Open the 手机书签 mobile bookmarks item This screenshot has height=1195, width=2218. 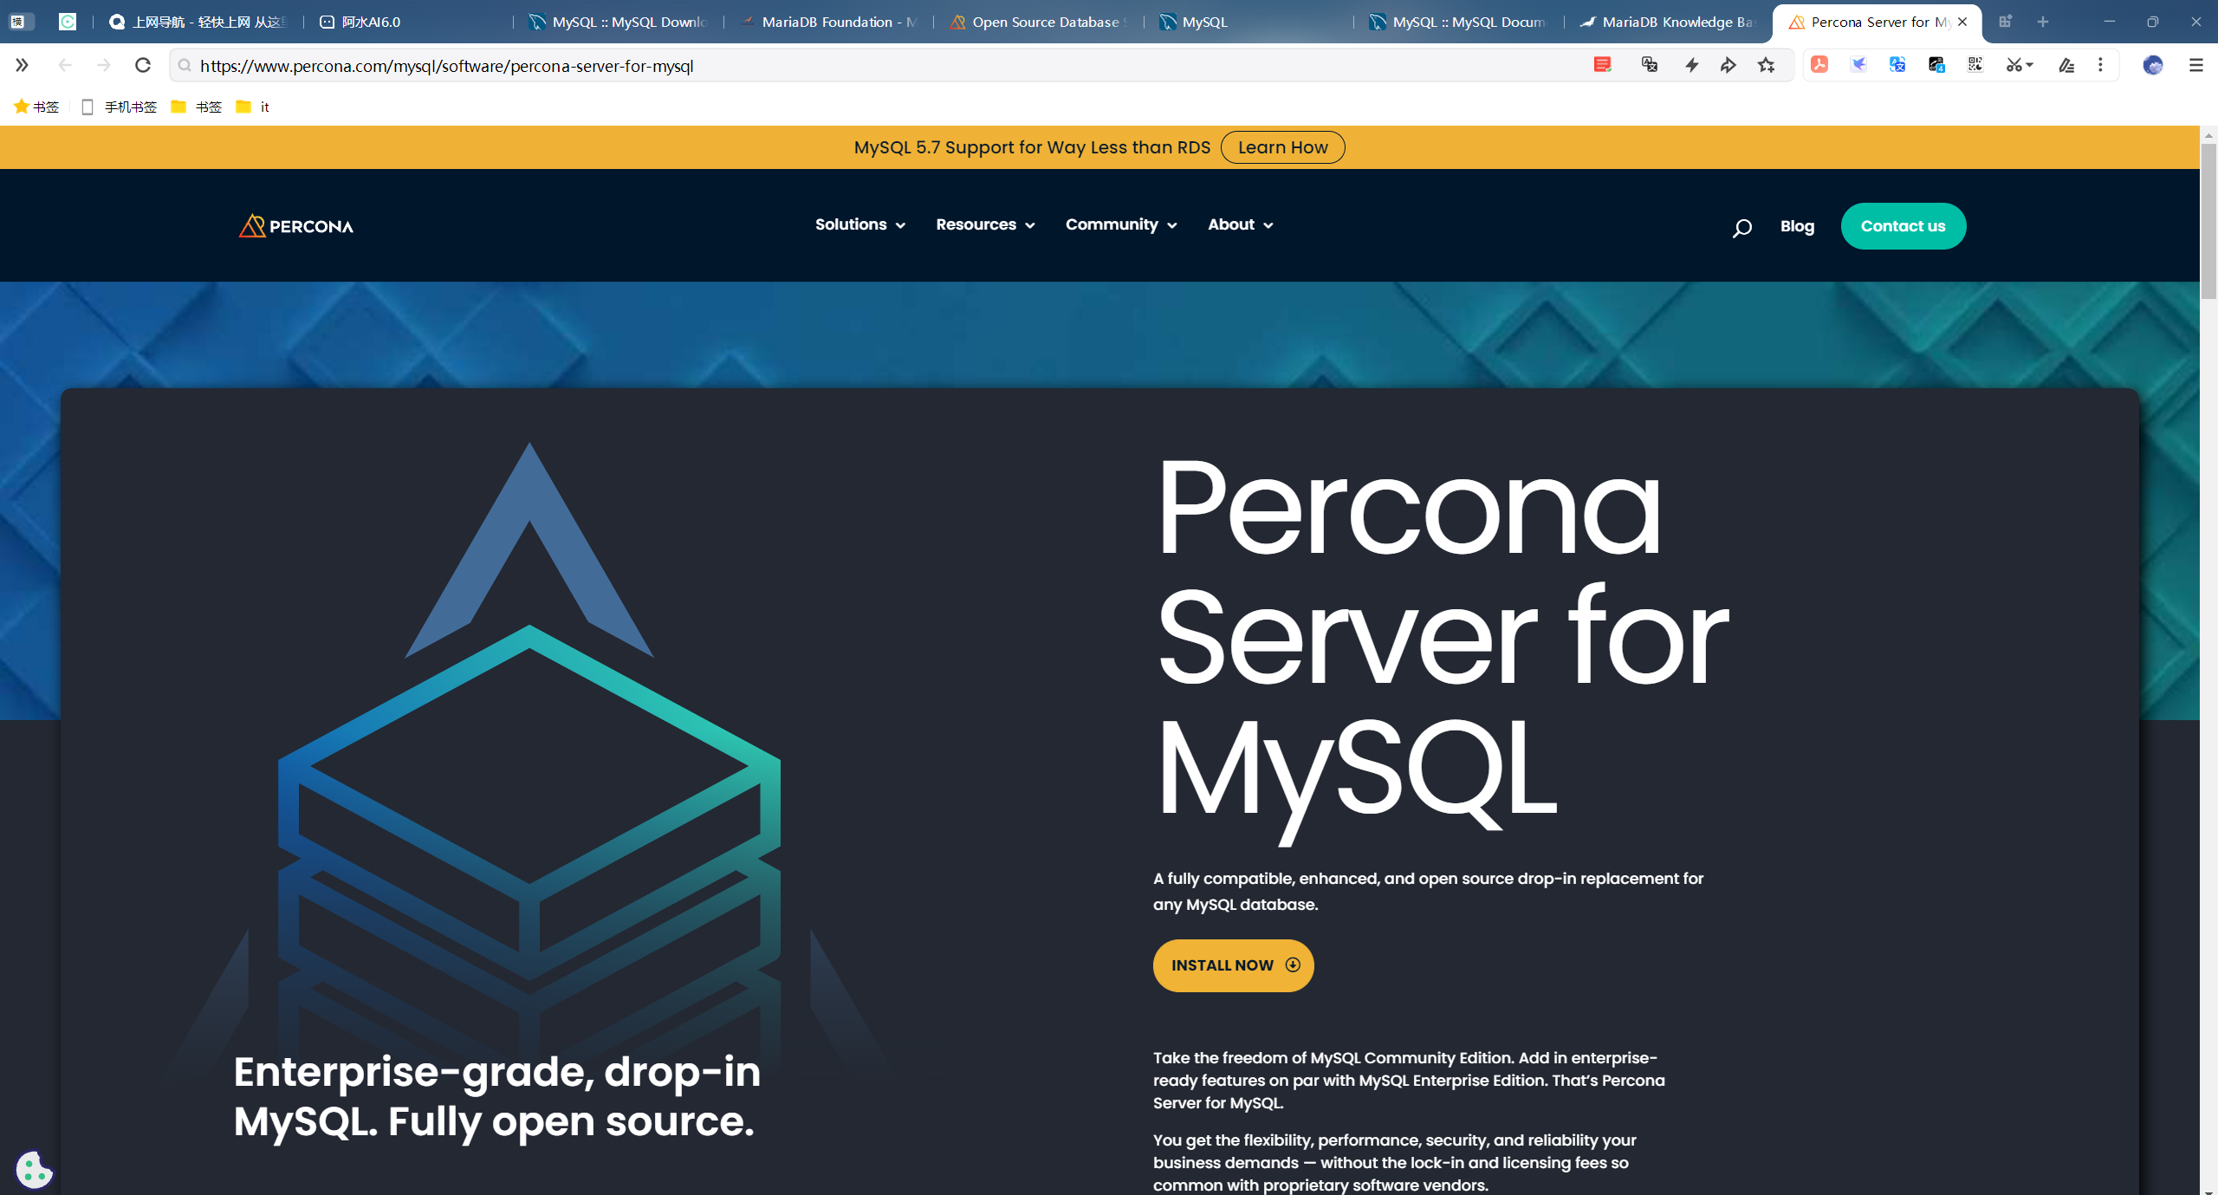click(x=119, y=107)
